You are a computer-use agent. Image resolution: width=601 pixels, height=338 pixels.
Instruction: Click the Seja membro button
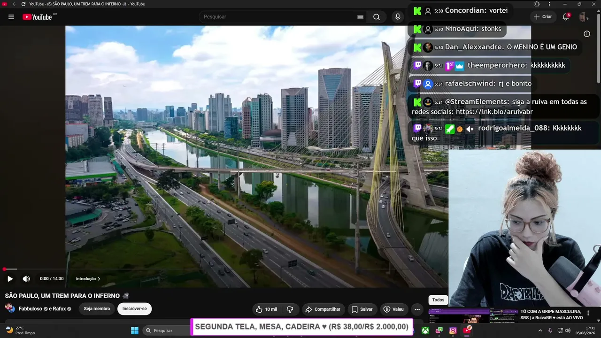tap(97, 309)
